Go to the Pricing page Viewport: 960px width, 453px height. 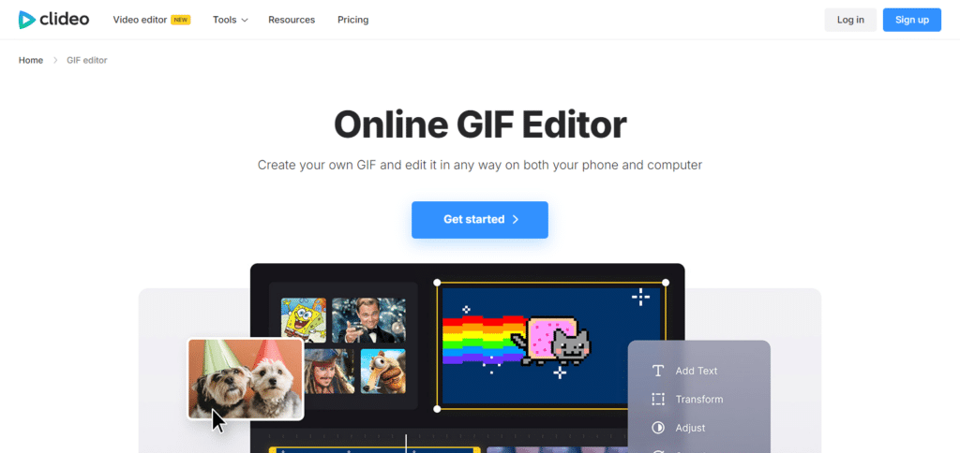point(352,20)
